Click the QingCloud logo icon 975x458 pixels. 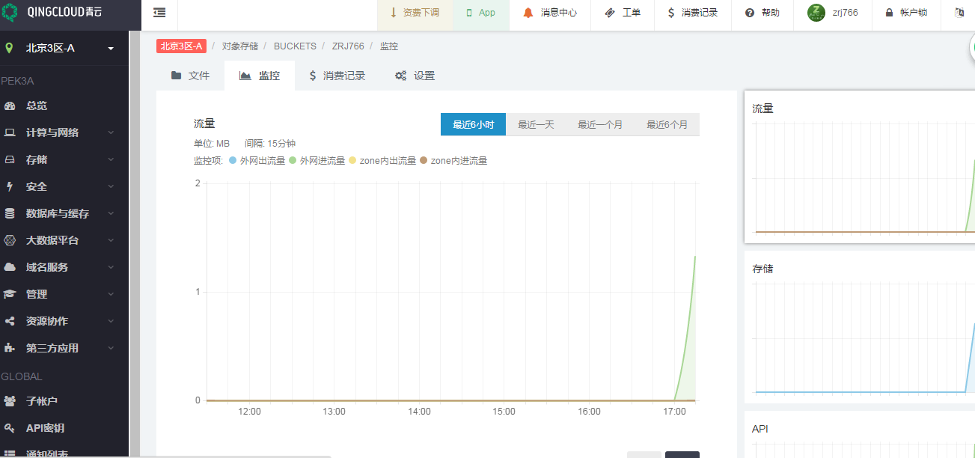[x=10, y=13]
